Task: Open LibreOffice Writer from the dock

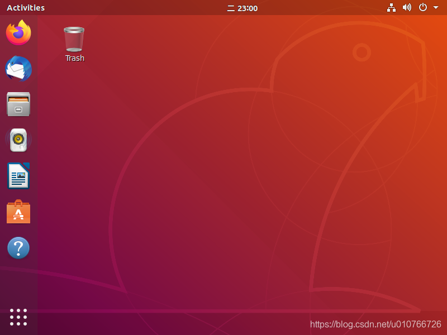Action: coord(18,176)
